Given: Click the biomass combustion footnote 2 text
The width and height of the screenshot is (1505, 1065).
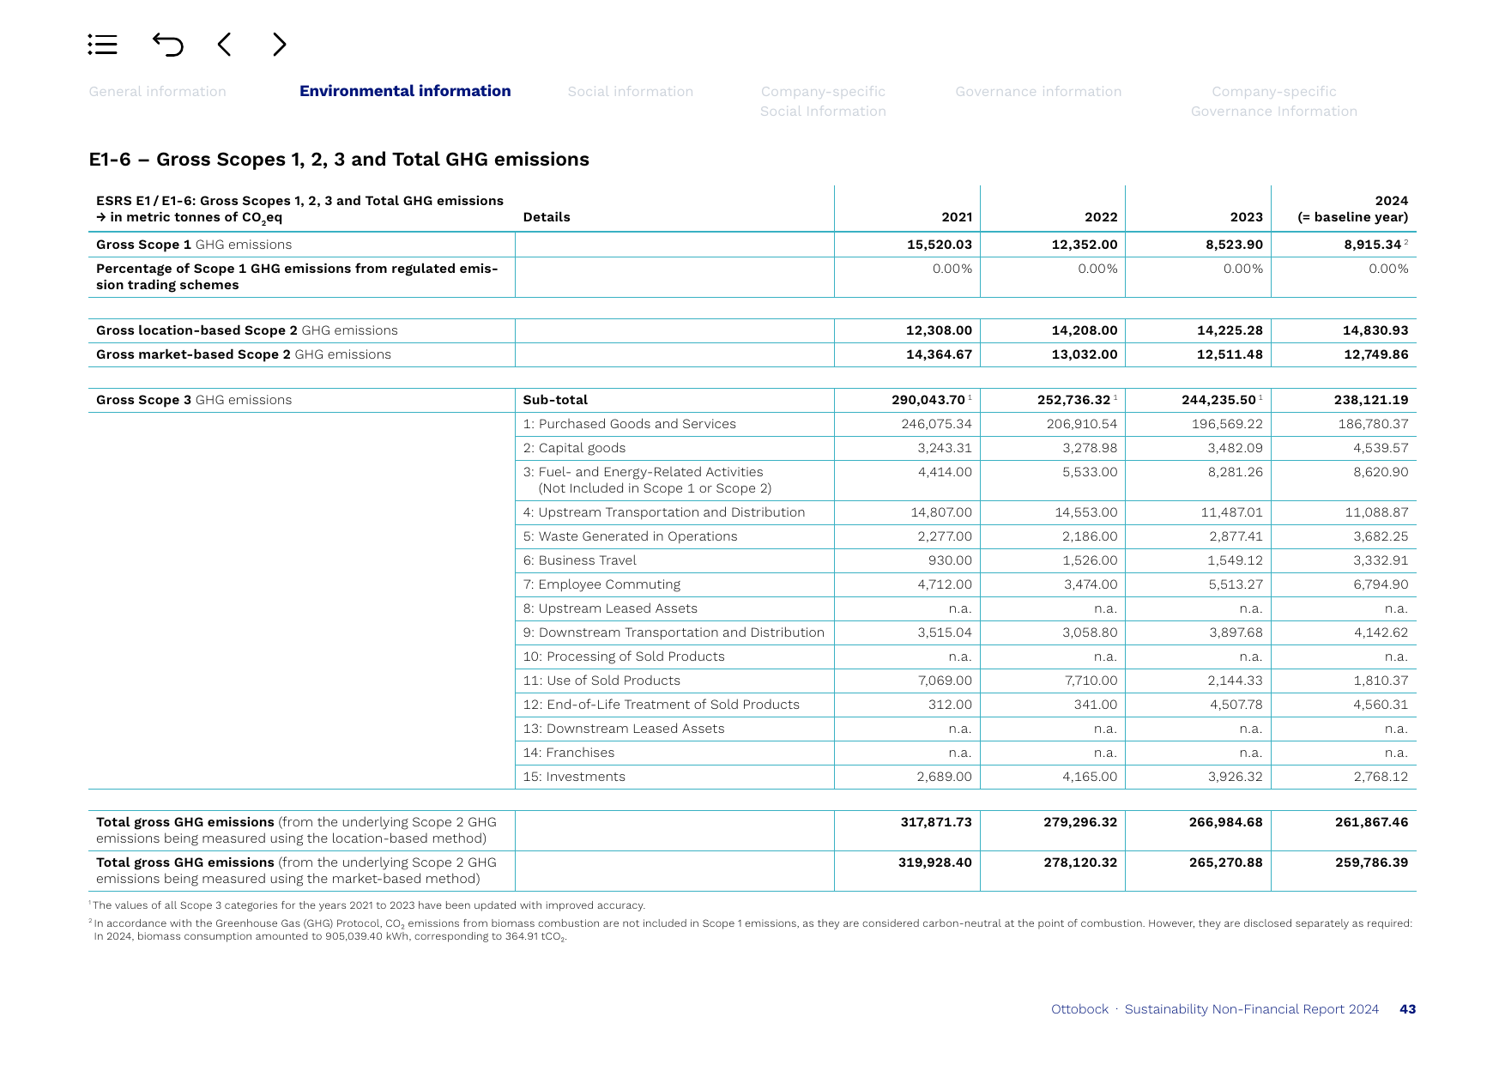Looking at the screenshot, I should (x=751, y=929).
